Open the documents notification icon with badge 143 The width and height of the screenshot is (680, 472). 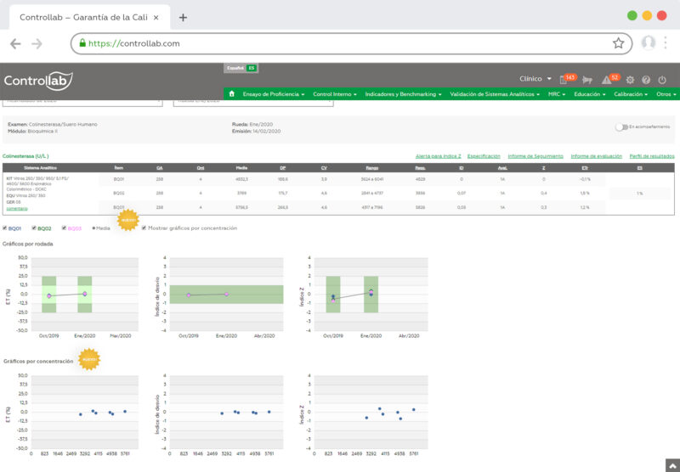[564, 80]
